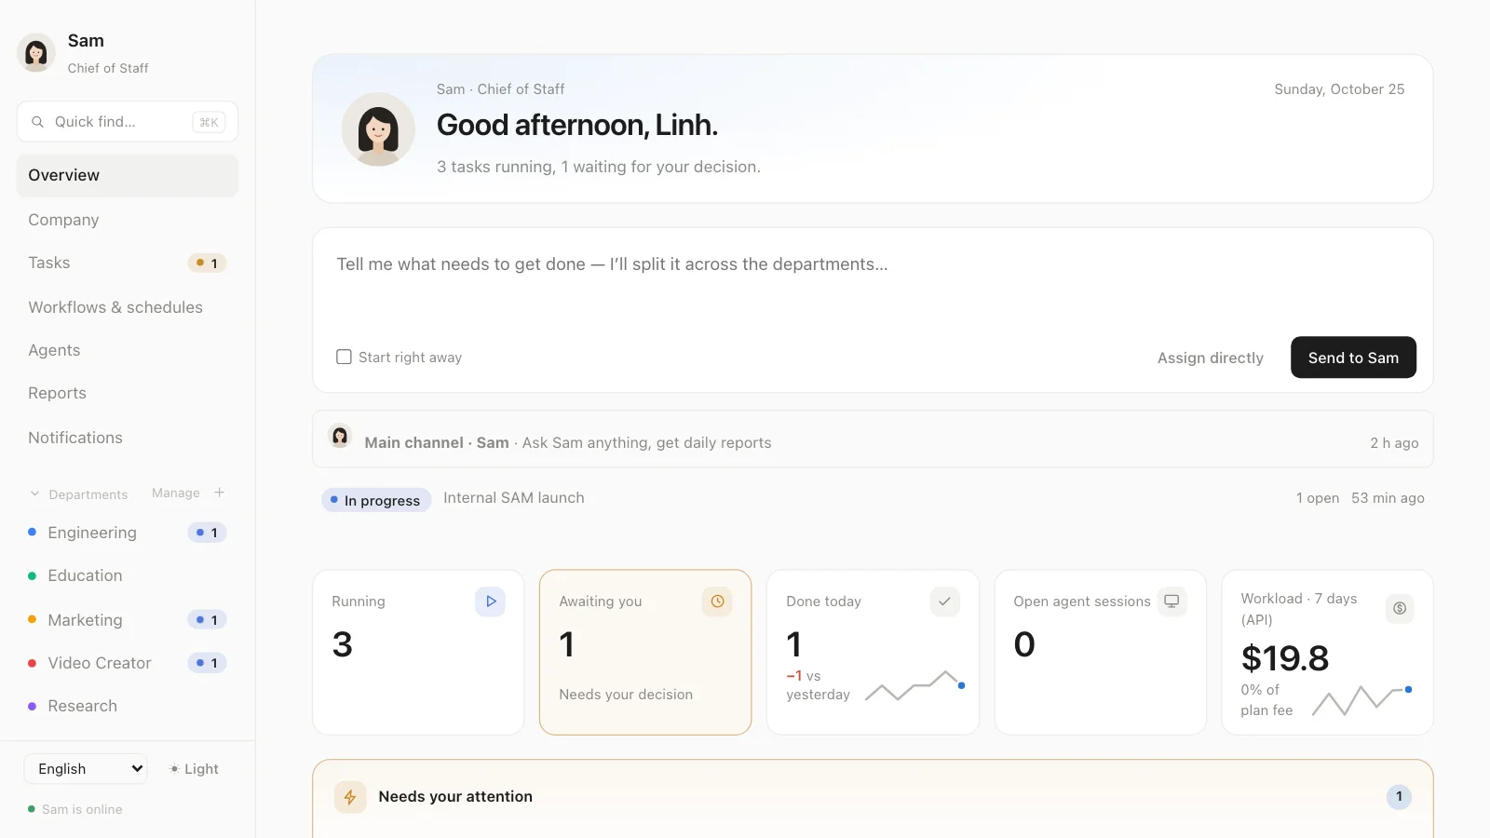Screen dimensions: 1490x838
Task: Open the Overview page
Action: click(x=128, y=175)
